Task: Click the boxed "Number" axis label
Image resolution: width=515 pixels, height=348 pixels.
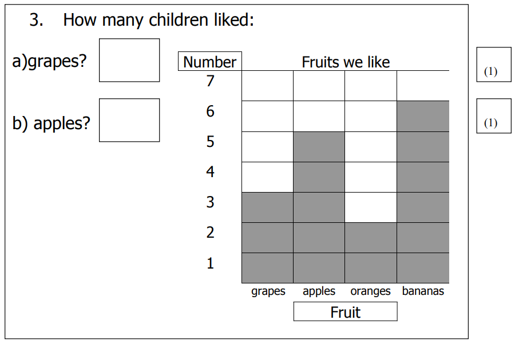Action: click(210, 62)
